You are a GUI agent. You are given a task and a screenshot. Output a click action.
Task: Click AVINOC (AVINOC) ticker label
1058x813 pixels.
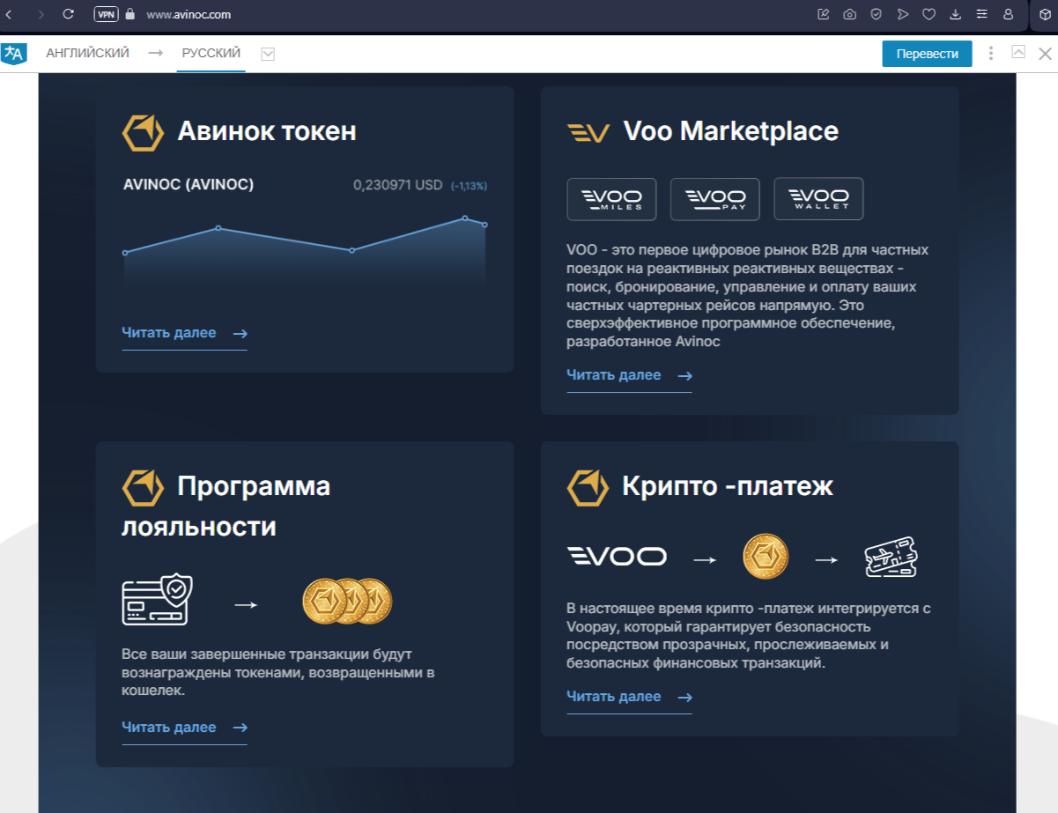pos(189,185)
